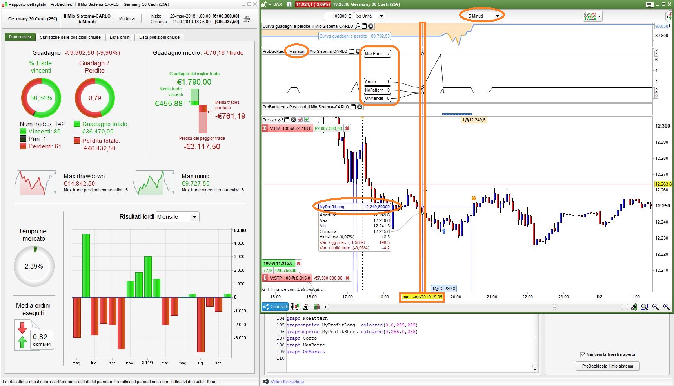Switch to the Panoramica tab
Image resolution: width=674 pixels, height=386 pixels.
pyautogui.click(x=20, y=37)
